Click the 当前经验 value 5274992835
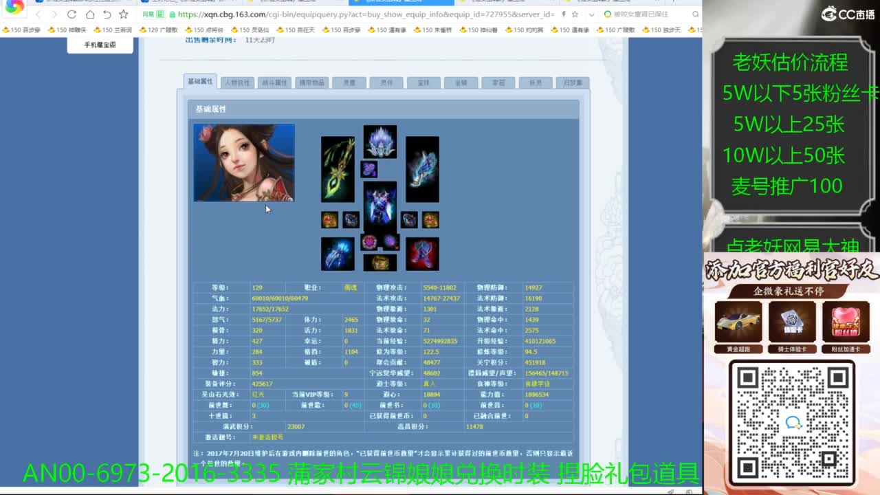 441,341
